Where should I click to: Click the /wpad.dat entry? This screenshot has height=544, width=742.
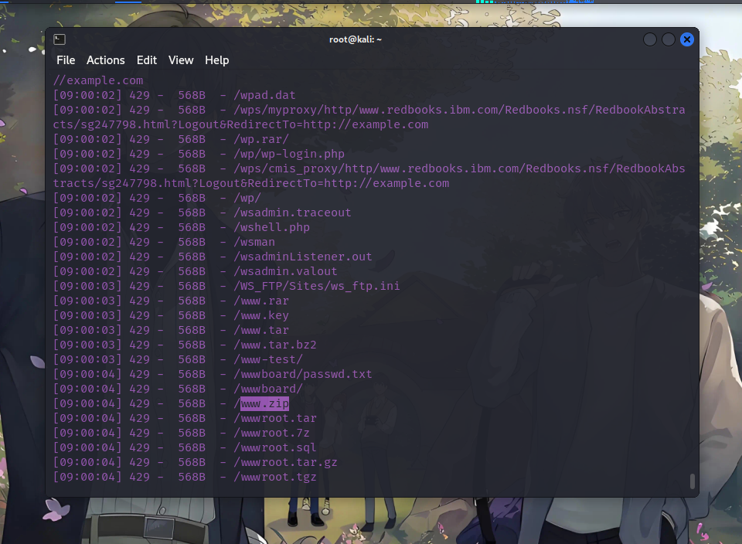265,95
